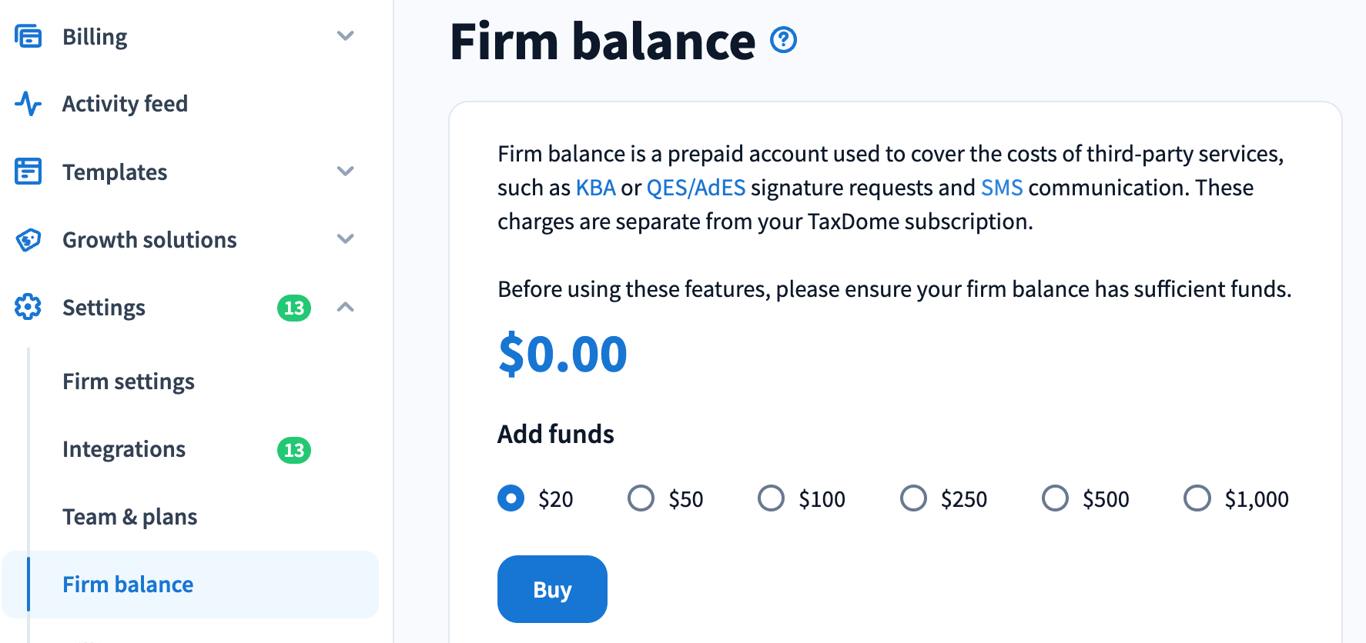The height and width of the screenshot is (643, 1366).
Task: Click the Growth solutions icon
Action: (x=28, y=240)
